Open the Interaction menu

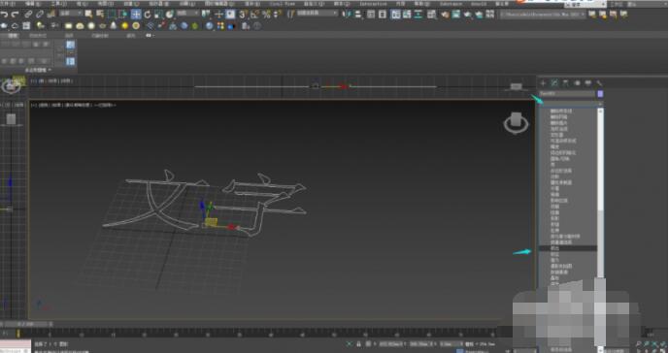(x=373, y=4)
